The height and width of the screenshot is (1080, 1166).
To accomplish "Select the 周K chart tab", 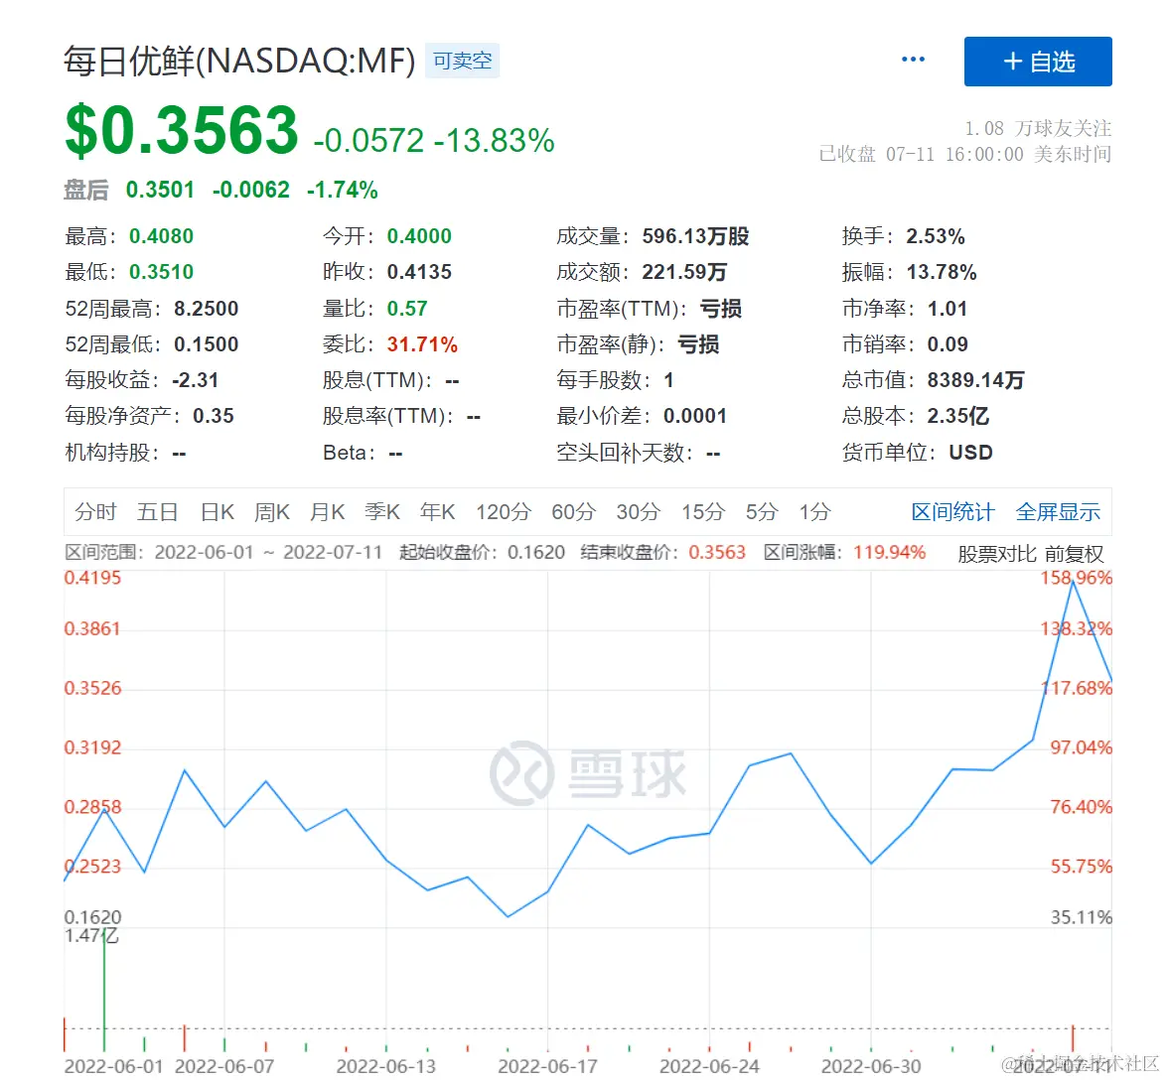I will tap(272, 512).
